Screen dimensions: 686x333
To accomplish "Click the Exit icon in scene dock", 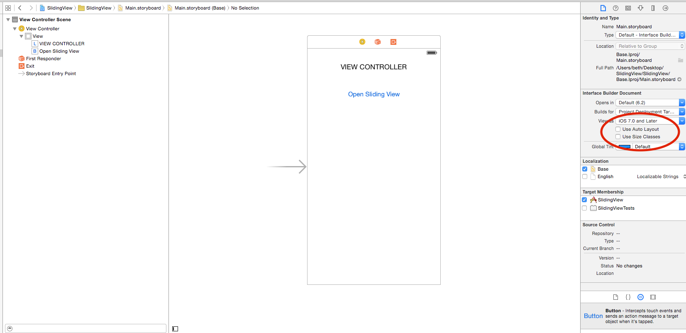I will coord(393,42).
